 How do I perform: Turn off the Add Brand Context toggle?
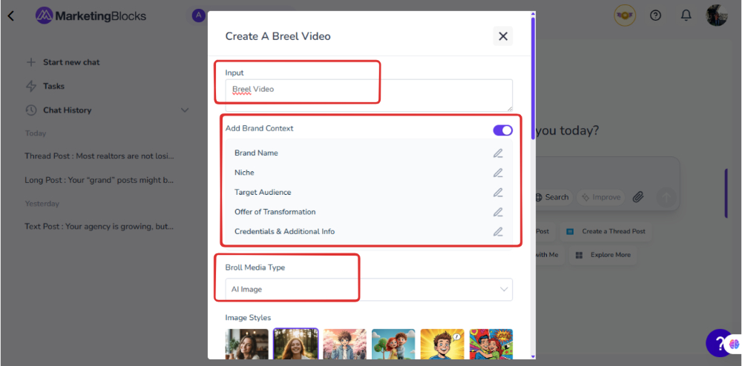tap(502, 130)
